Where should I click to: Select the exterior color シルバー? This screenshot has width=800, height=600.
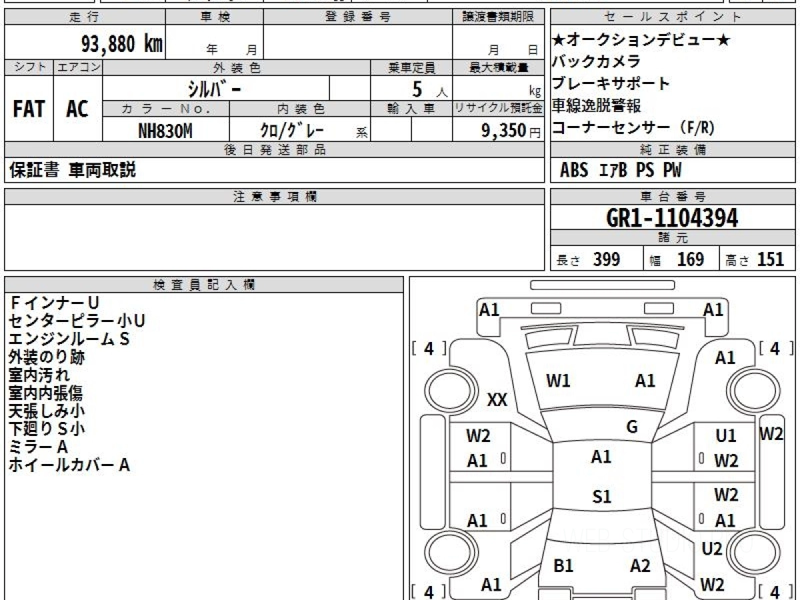pos(215,89)
